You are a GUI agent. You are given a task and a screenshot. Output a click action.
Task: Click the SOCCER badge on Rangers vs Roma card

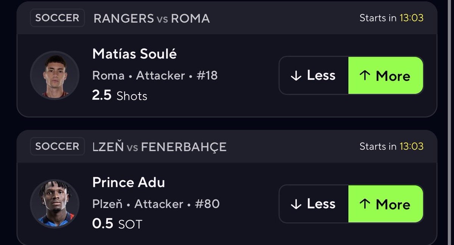pos(57,18)
